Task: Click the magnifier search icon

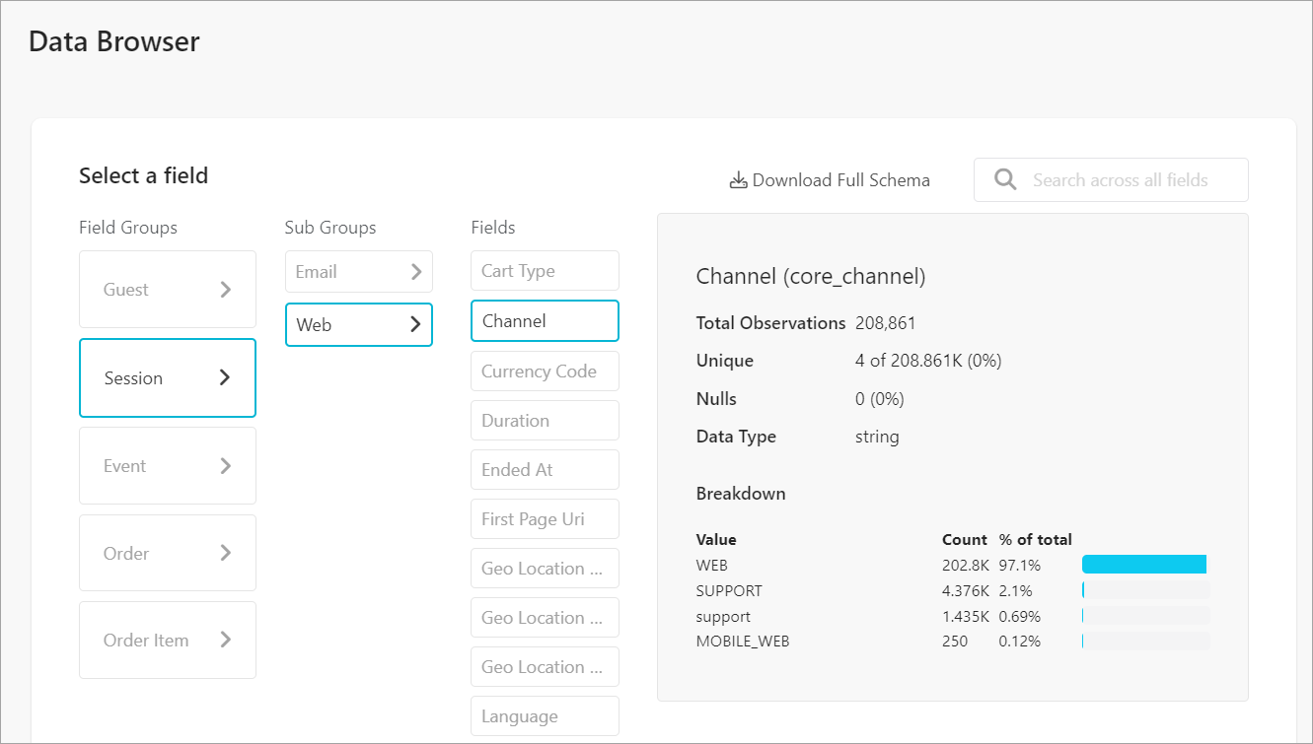Action: click(x=1005, y=179)
